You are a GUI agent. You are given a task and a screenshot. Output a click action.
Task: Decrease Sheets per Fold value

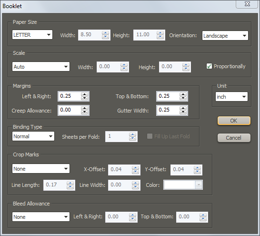tap(132, 139)
